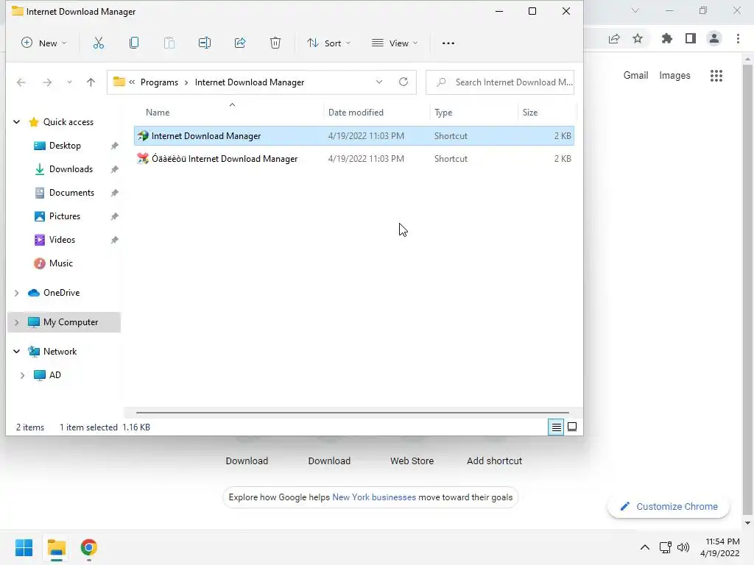Click the Web Store shortcut in Chrome
The image size is (754, 565).
pyautogui.click(x=412, y=461)
